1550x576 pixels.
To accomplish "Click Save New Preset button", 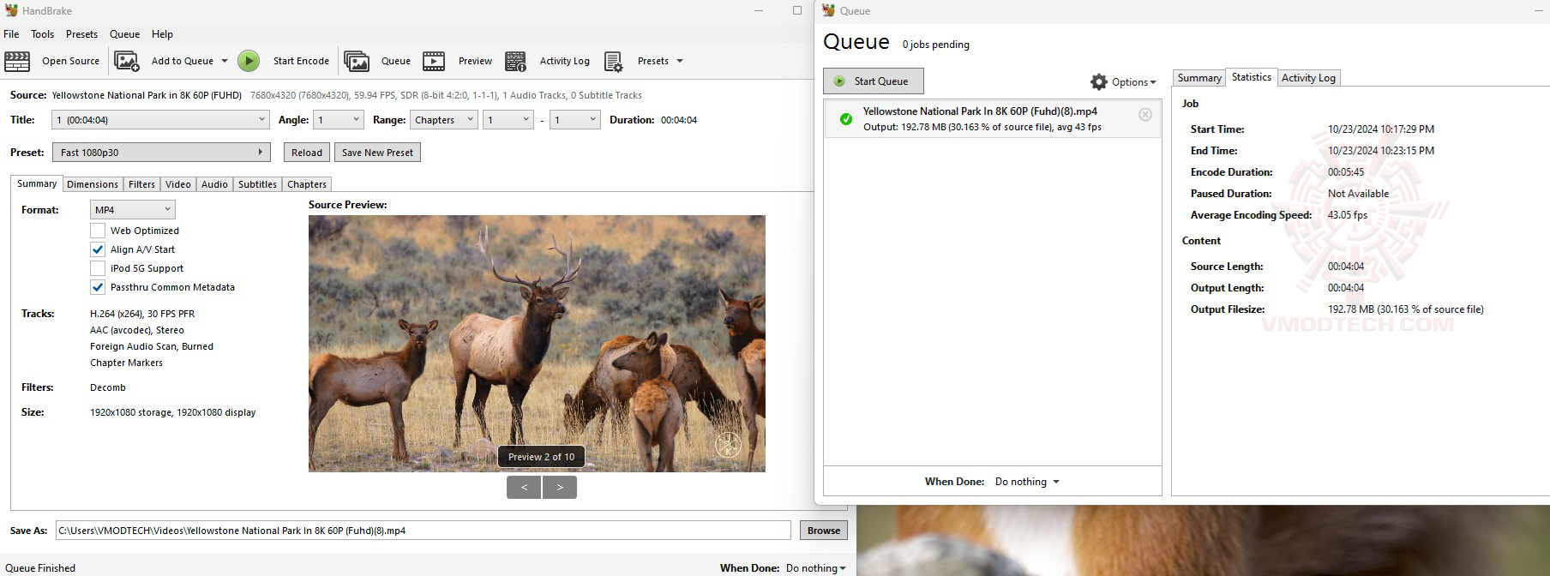I will click(x=377, y=153).
